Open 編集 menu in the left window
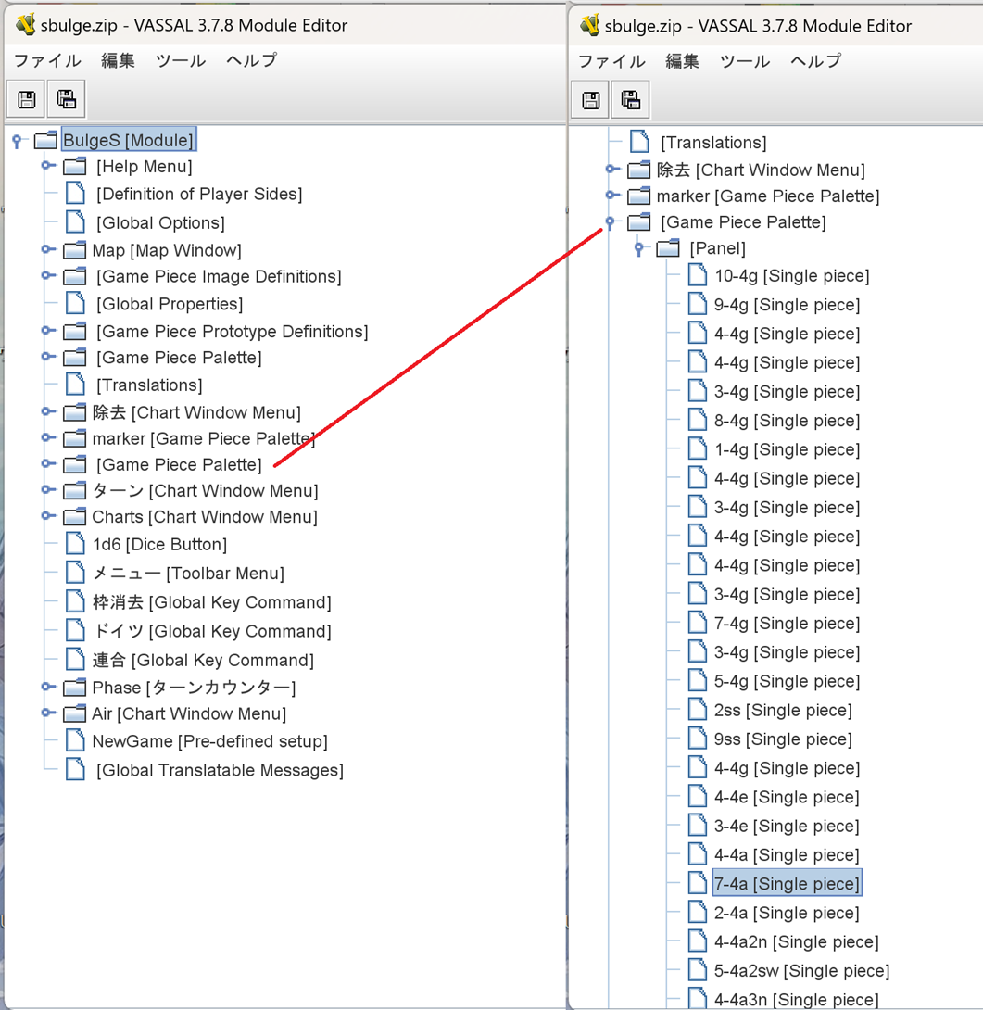This screenshot has width=983, height=1010. (x=118, y=60)
